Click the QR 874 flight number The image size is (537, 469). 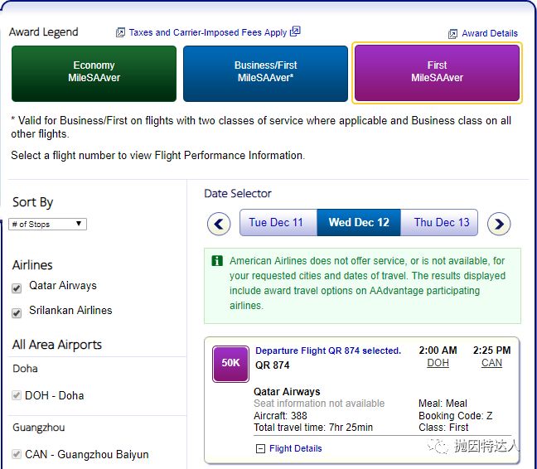(273, 365)
